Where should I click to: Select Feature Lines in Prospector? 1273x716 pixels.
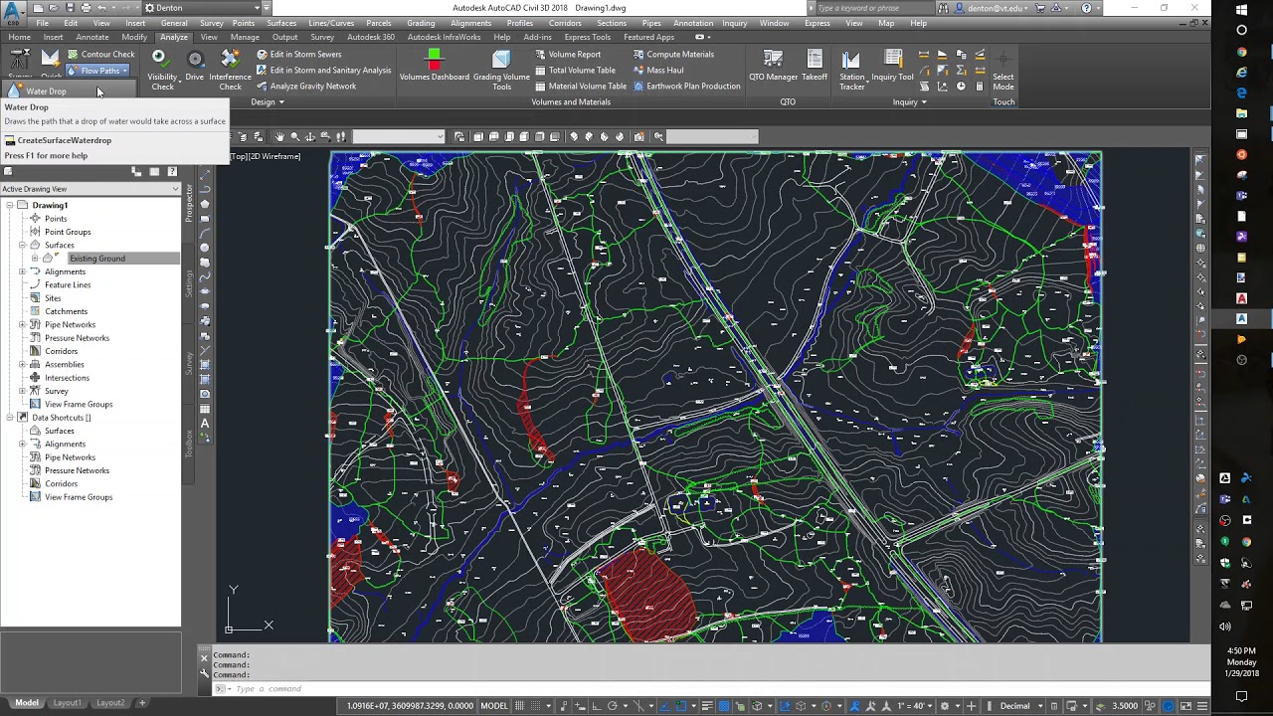point(68,284)
